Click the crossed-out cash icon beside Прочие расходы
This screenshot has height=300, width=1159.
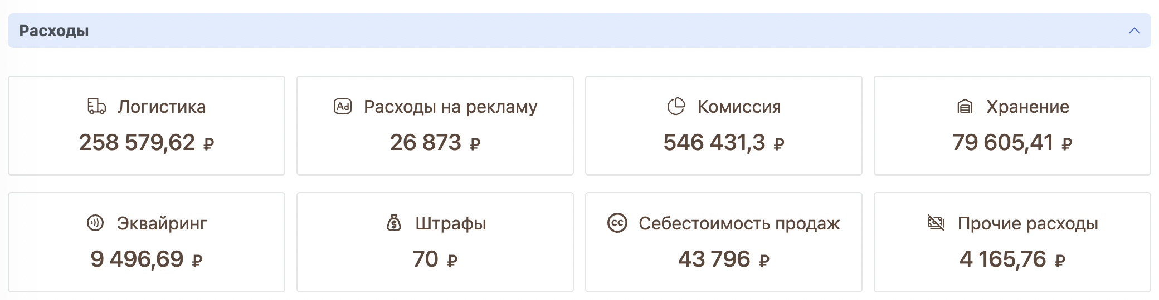[936, 223]
